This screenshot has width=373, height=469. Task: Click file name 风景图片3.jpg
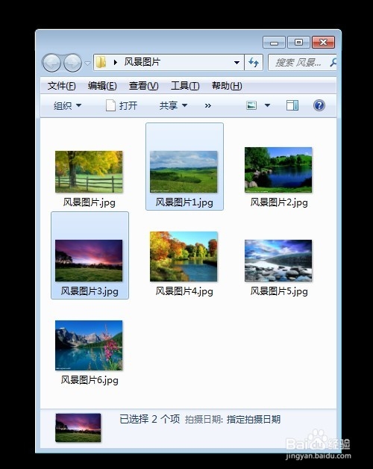[90, 291]
